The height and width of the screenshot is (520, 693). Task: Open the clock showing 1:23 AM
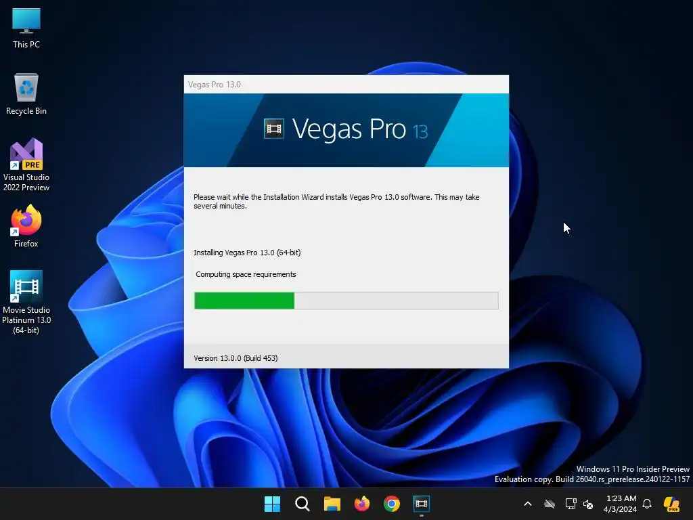tap(621, 504)
